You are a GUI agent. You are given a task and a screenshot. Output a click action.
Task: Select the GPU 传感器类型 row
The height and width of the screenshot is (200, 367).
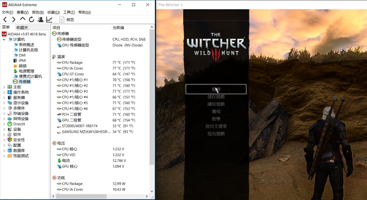pyautogui.click(x=100, y=45)
